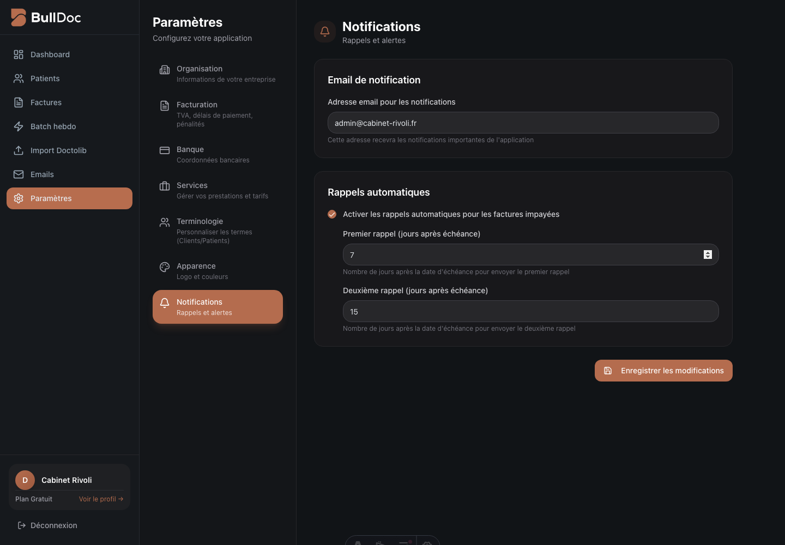
Task: Click the Apparence palette icon
Action: tap(165, 267)
